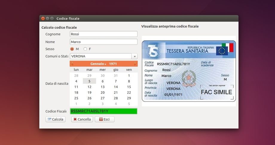275x145 pixels.
Task: Focus the Nome input field
Action: [104, 42]
